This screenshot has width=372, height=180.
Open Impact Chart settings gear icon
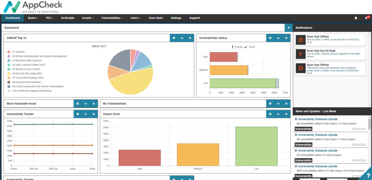click(x=270, y=114)
